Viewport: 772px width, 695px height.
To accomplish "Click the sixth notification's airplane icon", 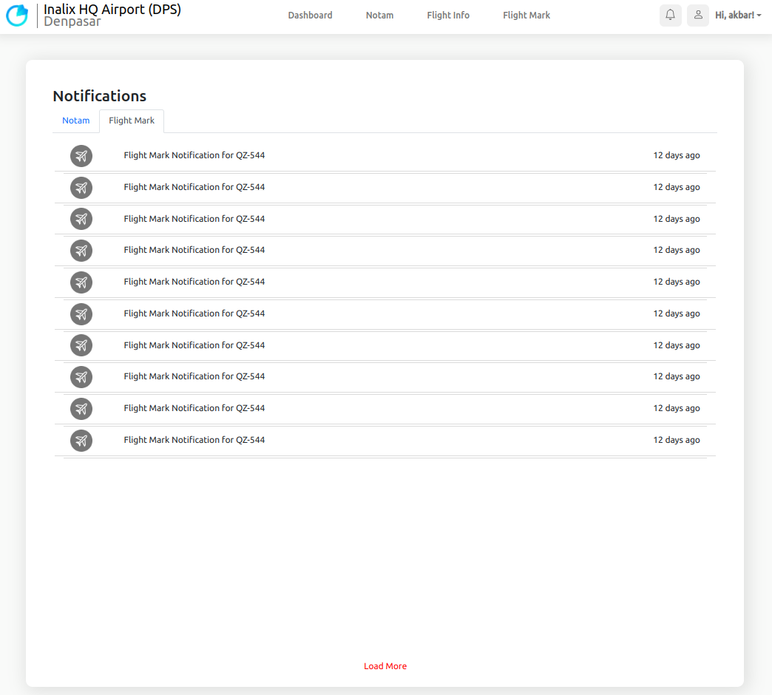I will 81,314.
